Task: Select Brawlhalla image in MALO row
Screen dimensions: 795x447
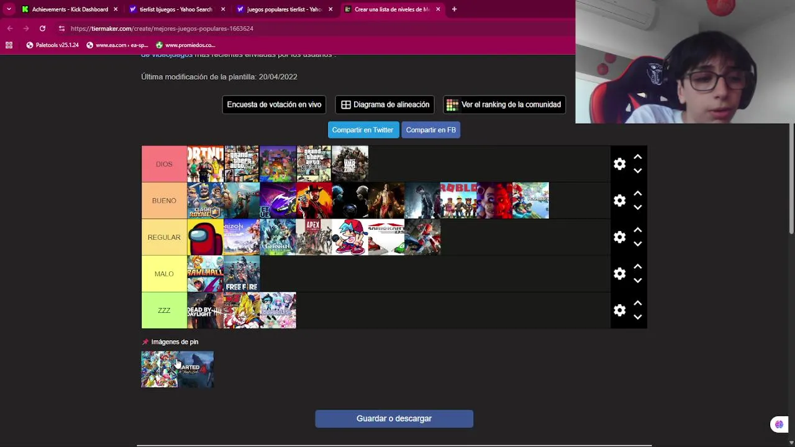Action: click(206, 274)
